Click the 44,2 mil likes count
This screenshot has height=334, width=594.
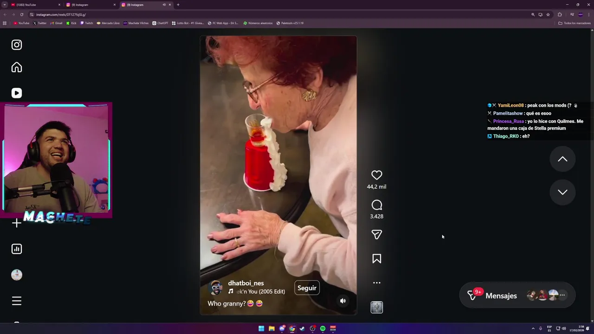tap(377, 186)
